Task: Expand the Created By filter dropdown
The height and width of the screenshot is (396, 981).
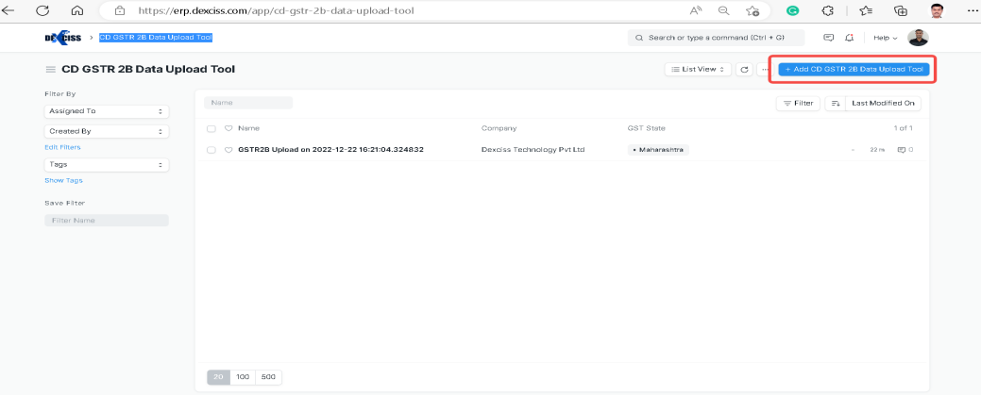Action: (x=107, y=132)
